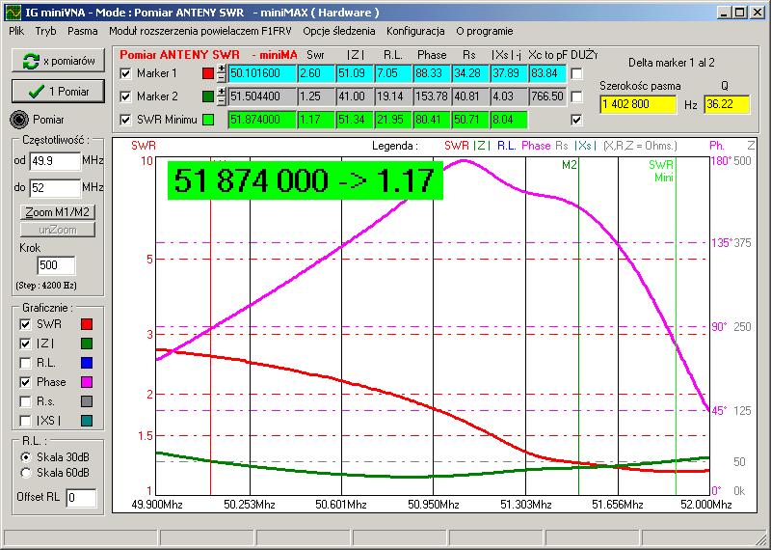771x550 pixels.
Task: Click the Krok step input field
Action: click(x=55, y=265)
